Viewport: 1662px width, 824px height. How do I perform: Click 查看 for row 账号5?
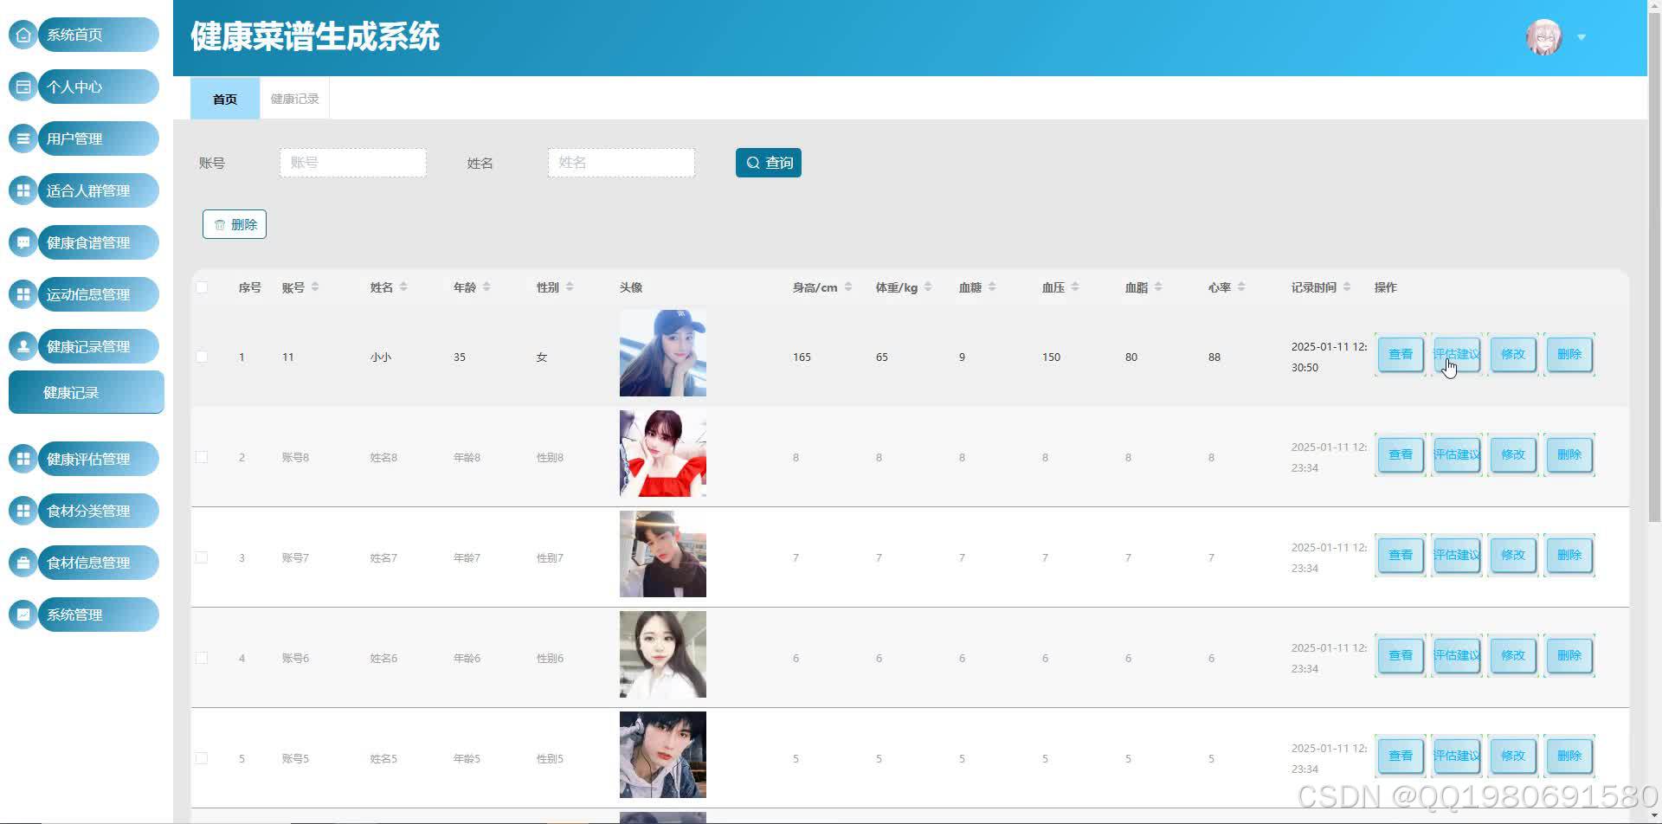(x=1401, y=756)
